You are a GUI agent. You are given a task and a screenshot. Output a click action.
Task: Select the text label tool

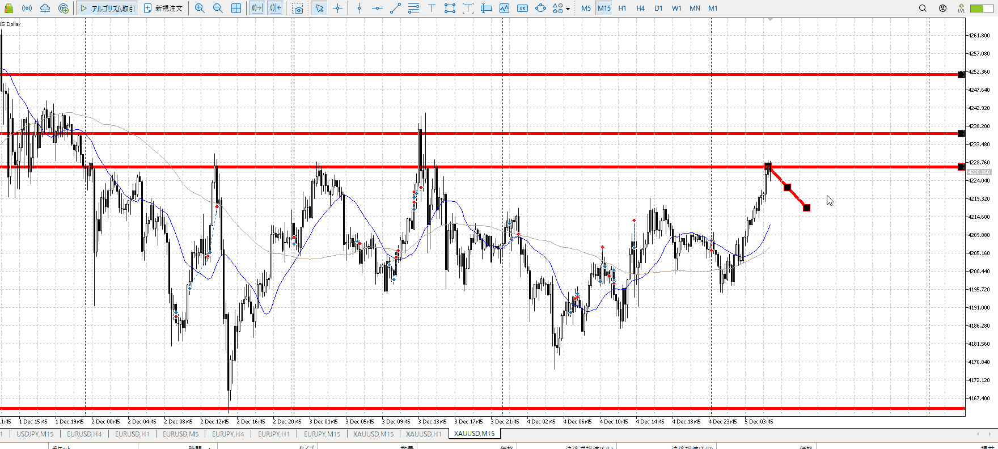(432, 9)
